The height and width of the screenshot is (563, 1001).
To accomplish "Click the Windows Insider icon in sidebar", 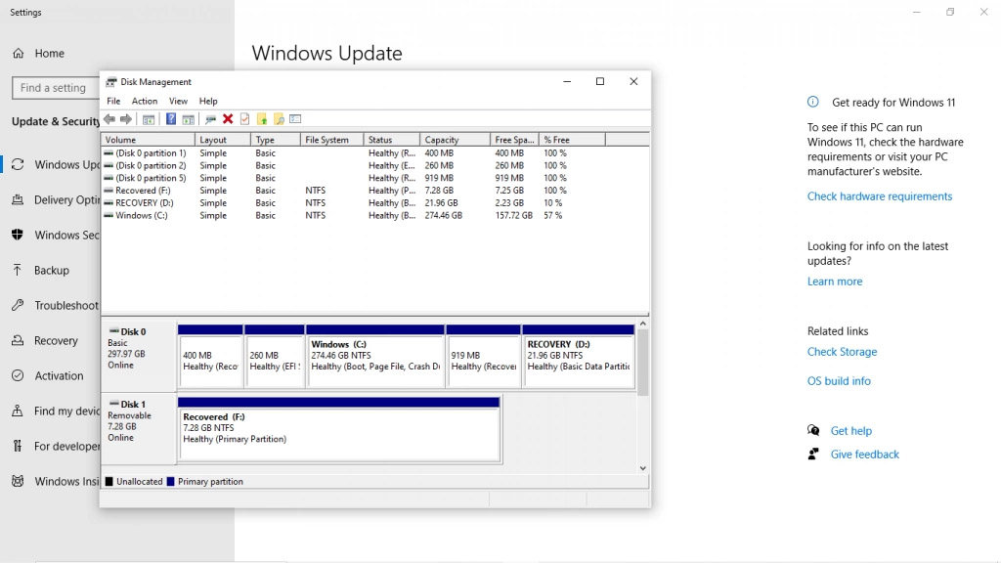I will [x=18, y=481].
